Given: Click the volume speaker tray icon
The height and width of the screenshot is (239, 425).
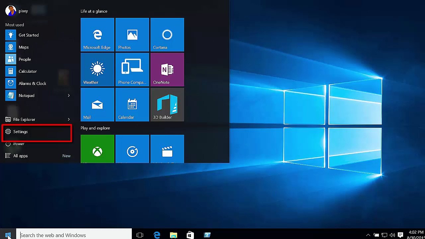Looking at the screenshot, I should point(392,235).
